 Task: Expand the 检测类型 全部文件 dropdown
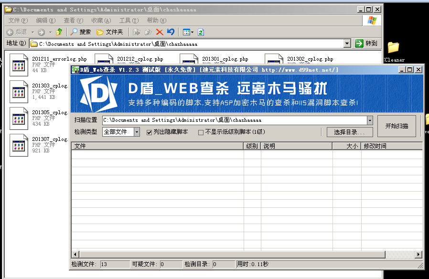point(137,132)
